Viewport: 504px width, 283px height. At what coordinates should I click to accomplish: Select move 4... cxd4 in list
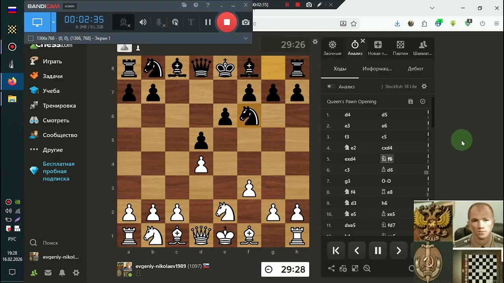click(x=387, y=148)
